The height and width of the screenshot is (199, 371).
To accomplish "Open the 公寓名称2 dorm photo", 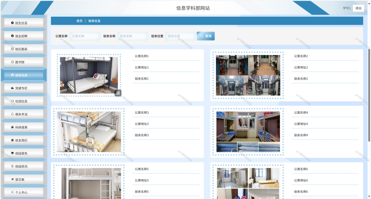I will 248,75.
